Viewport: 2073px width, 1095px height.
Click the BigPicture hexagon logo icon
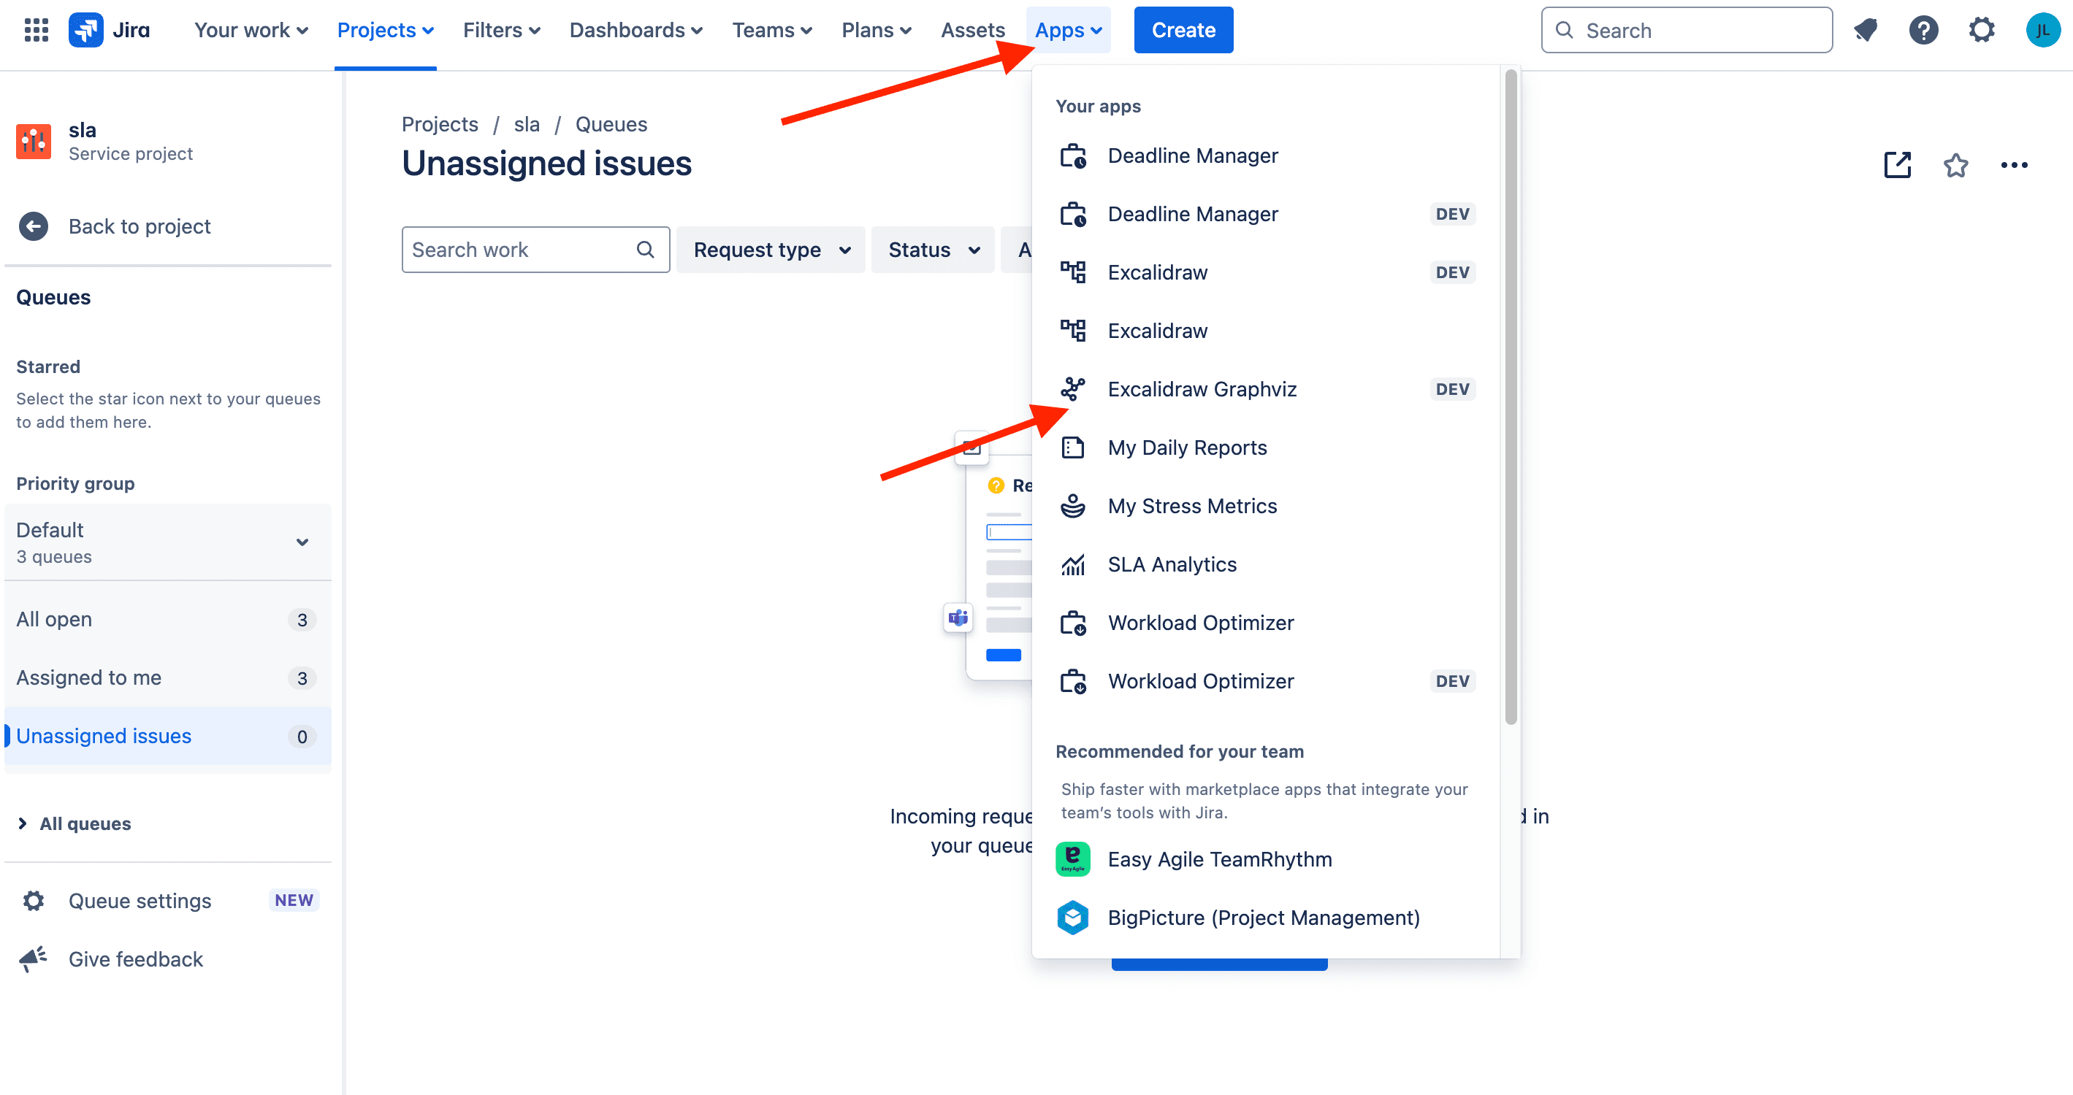[x=1073, y=918]
